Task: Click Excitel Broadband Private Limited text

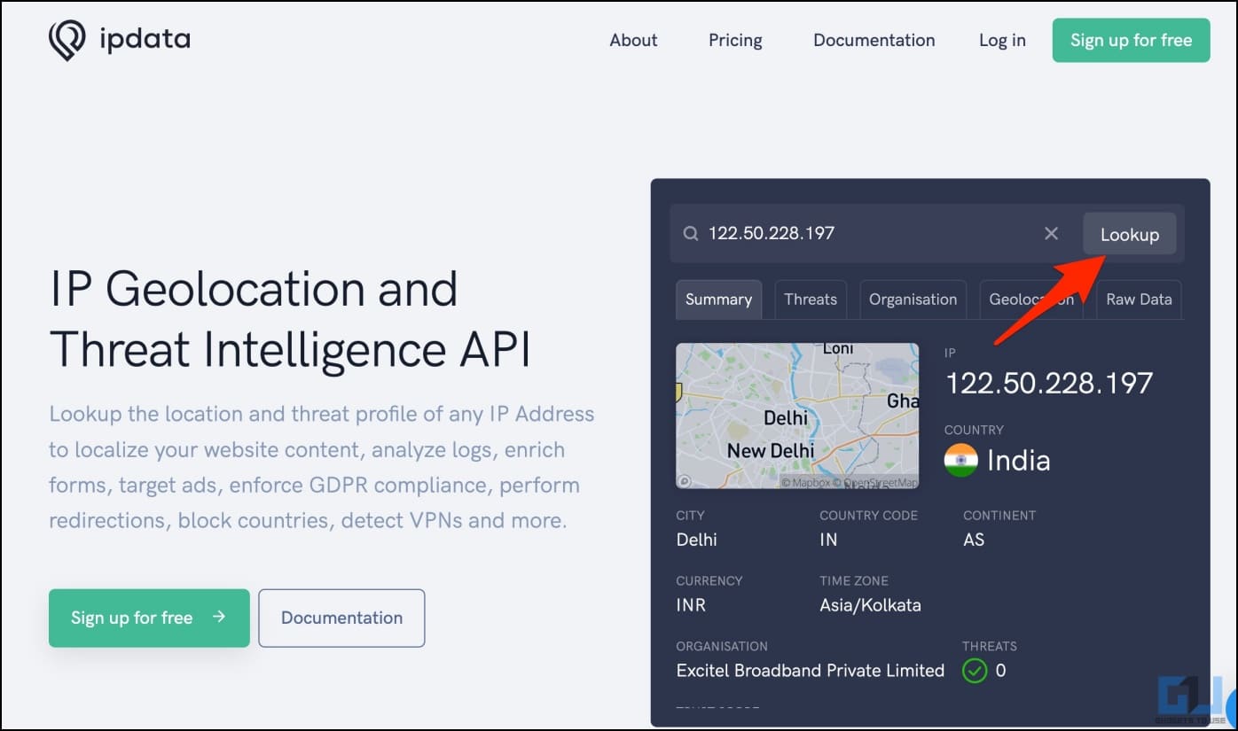Action: (x=810, y=671)
